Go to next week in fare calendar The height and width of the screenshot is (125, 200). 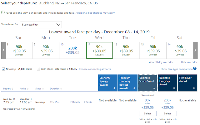pyautogui.click(x=195, y=50)
